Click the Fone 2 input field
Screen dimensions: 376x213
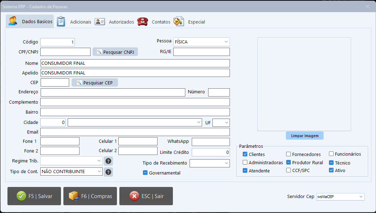60,151
